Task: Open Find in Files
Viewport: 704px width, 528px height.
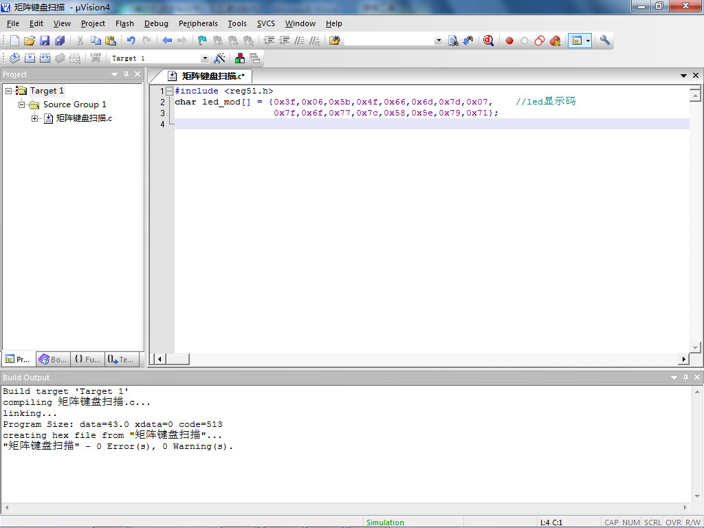Action: click(335, 41)
